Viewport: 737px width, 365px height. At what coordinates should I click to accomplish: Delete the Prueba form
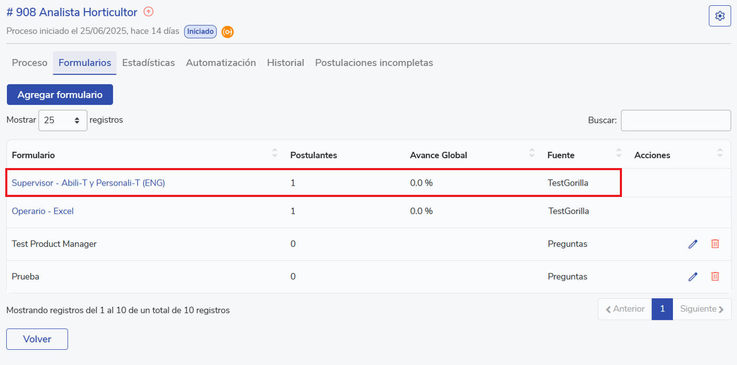point(715,276)
